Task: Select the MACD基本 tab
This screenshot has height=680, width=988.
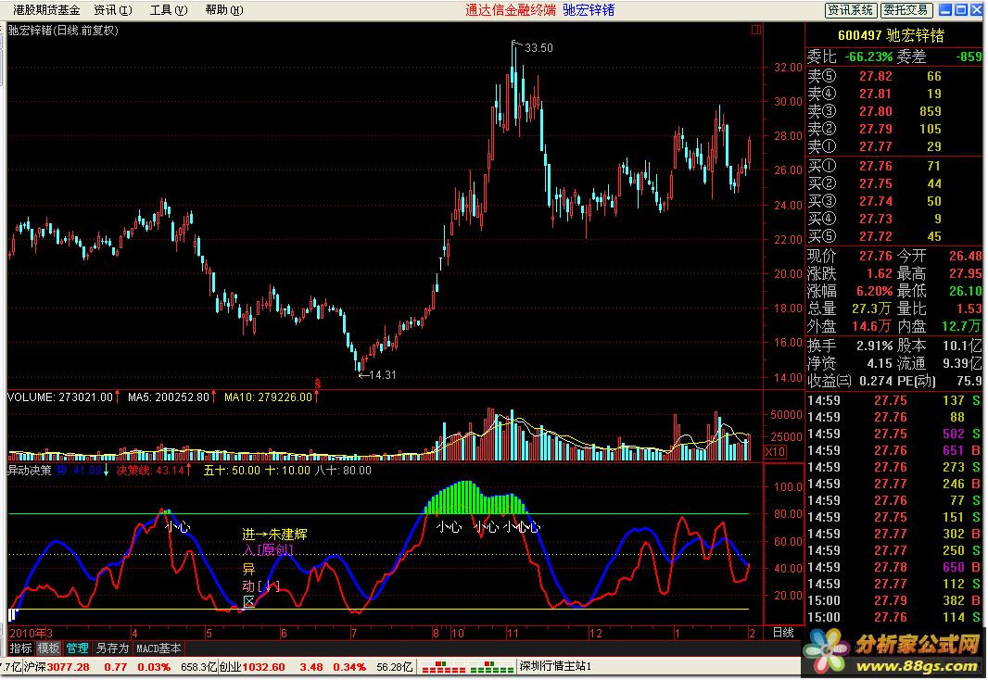Action: pos(158,648)
